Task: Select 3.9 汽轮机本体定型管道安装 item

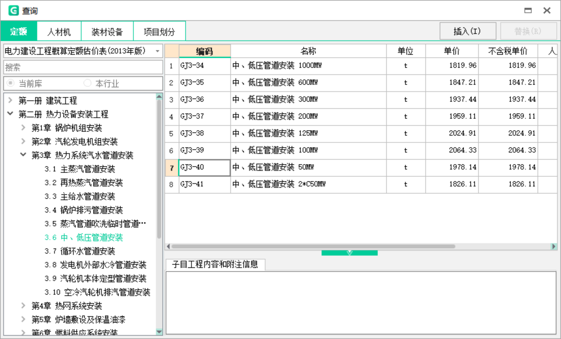Action: tap(95, 278)
